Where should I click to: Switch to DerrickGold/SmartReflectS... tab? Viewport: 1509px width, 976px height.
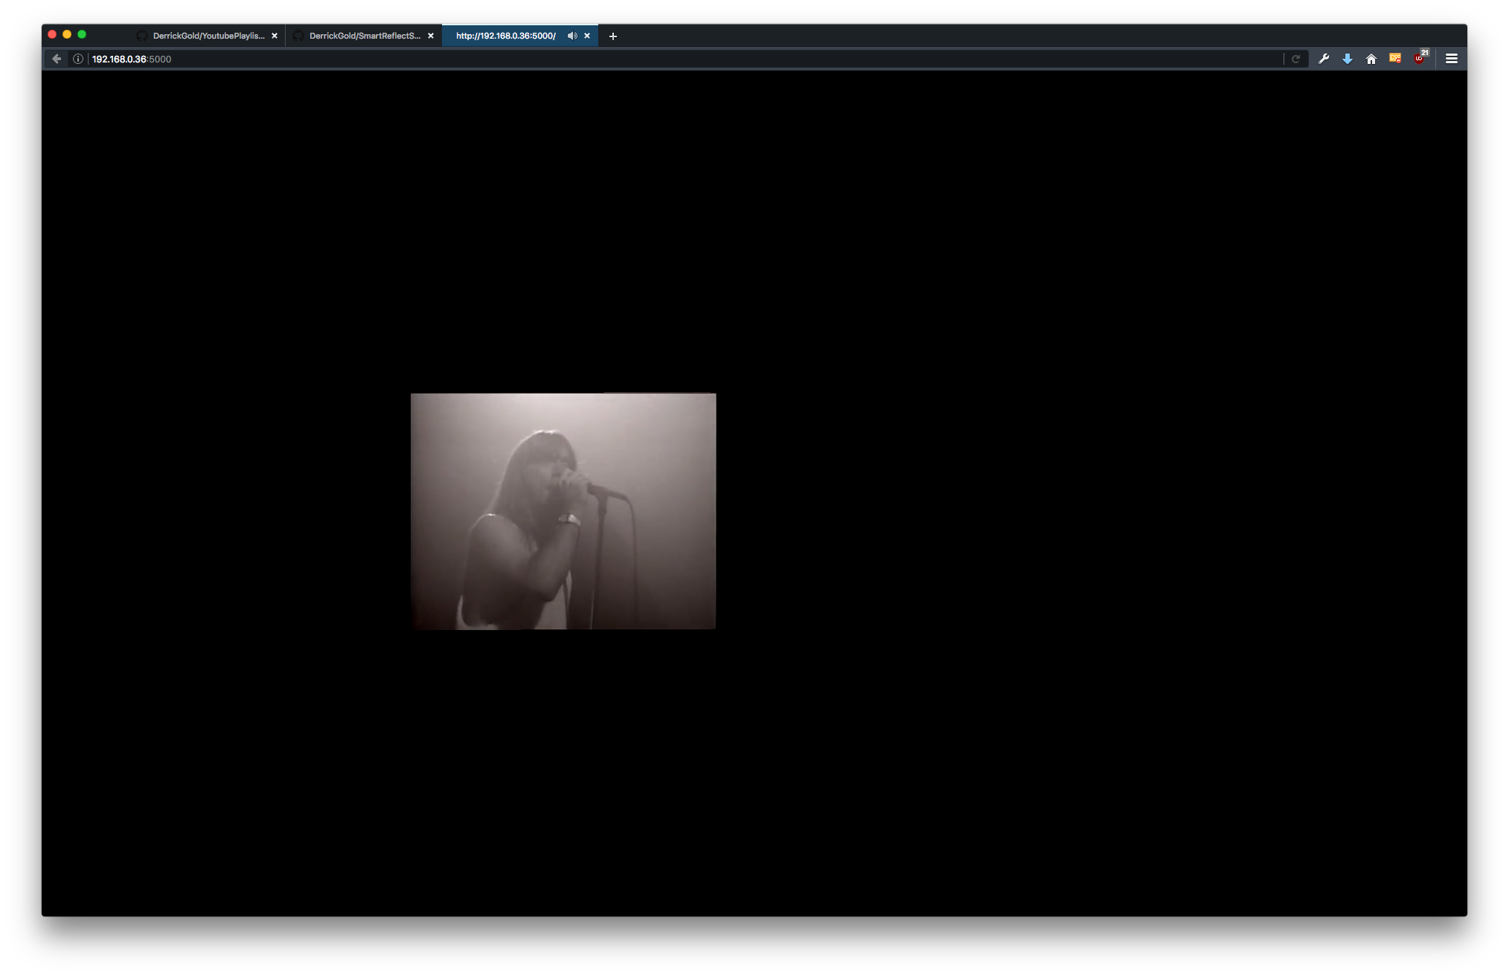(365, 36)
